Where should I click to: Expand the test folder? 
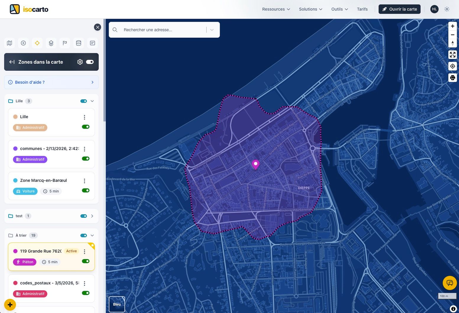click(x=92, y=216)
